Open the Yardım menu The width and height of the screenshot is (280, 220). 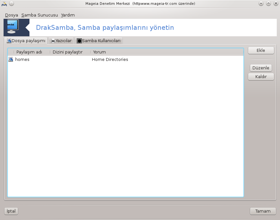(x=68, y=15)
